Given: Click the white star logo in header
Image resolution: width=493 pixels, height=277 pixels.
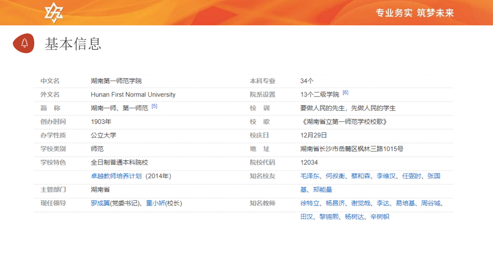Looking at the screenshot, I should [x=54, y=13].
